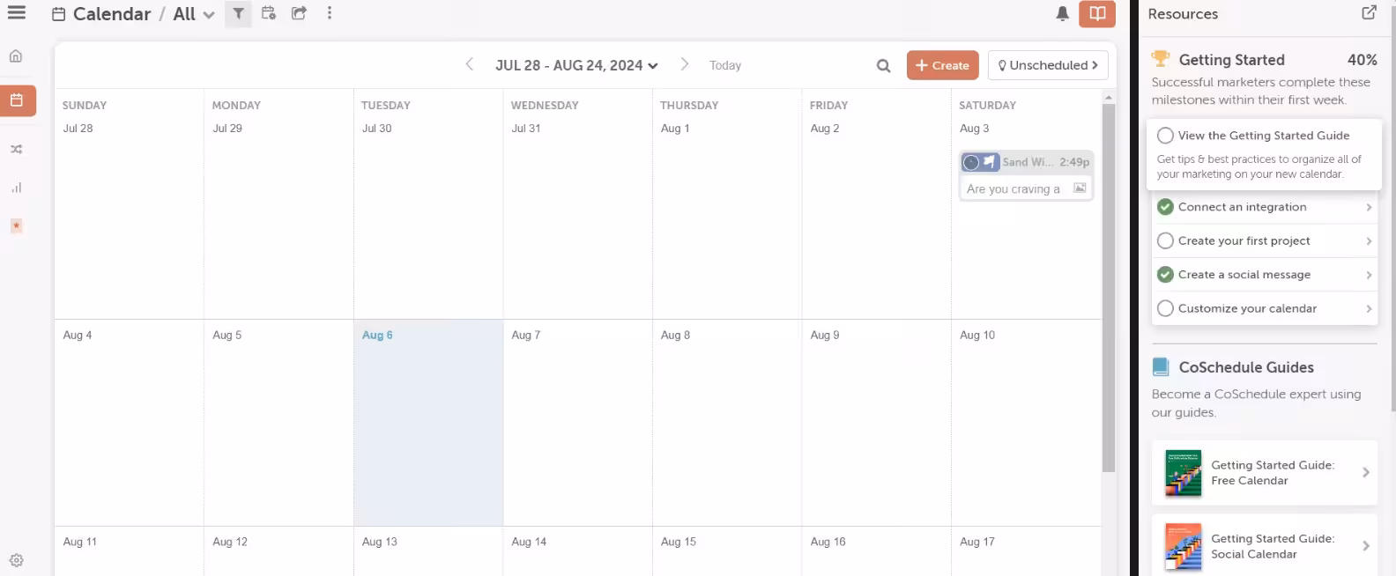Open calendar settings icon in header
1396x576 pixels.
pos(269,13)
